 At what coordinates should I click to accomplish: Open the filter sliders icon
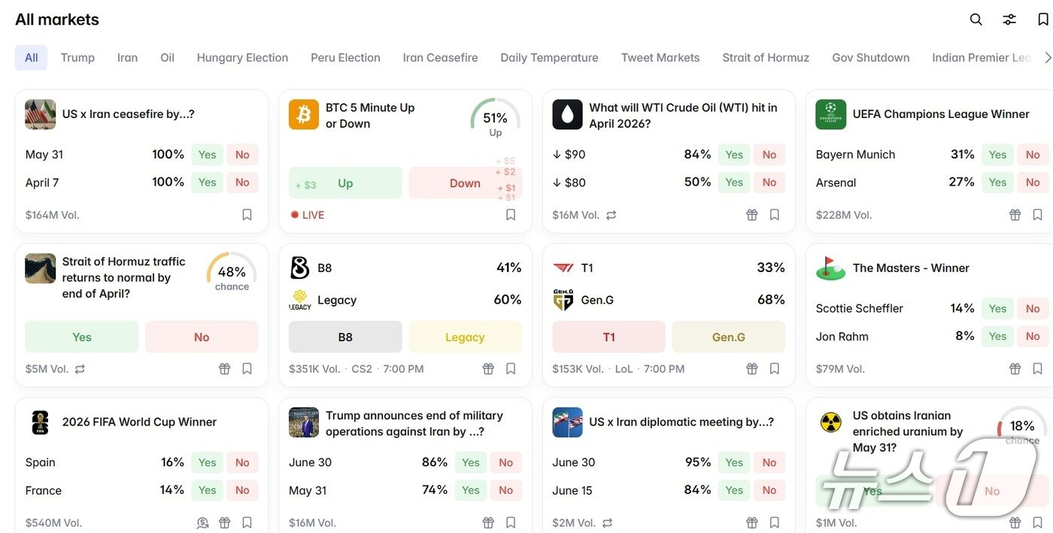[x=1009, y=20]
